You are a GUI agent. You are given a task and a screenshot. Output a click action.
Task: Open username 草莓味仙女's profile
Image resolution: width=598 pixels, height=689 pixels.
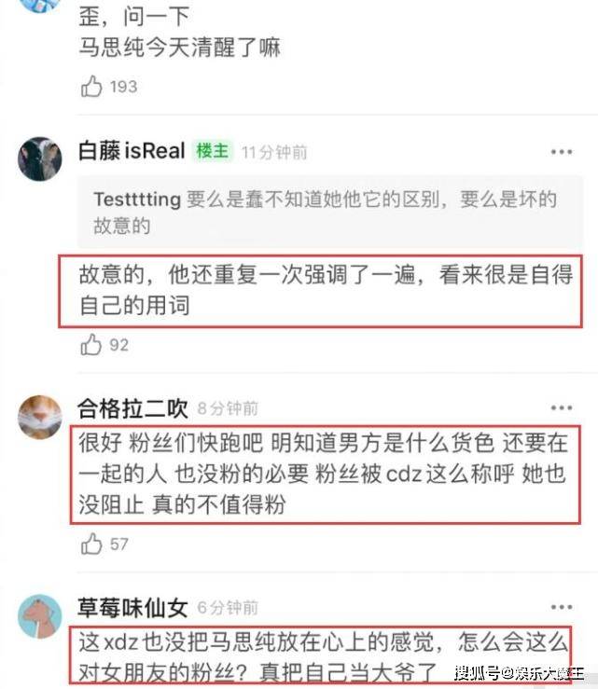pyautogui.click(x=132, y=608)
